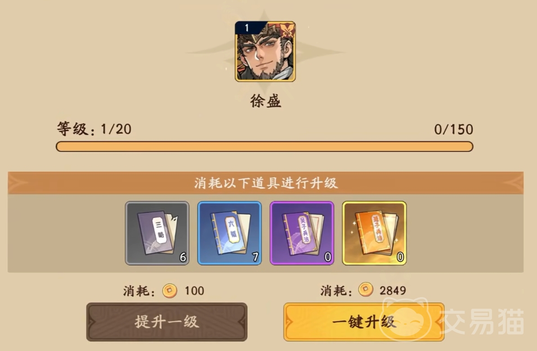Click the 2849 coin cost value

tap(393, 290)
